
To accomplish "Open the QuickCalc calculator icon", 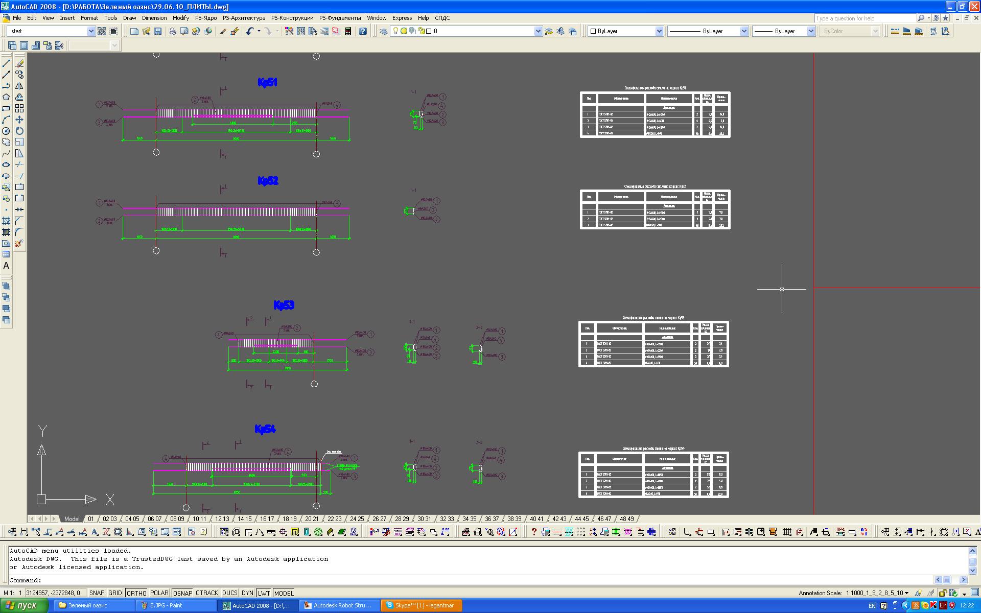I will pyautogui.click(x=348, y=31).
